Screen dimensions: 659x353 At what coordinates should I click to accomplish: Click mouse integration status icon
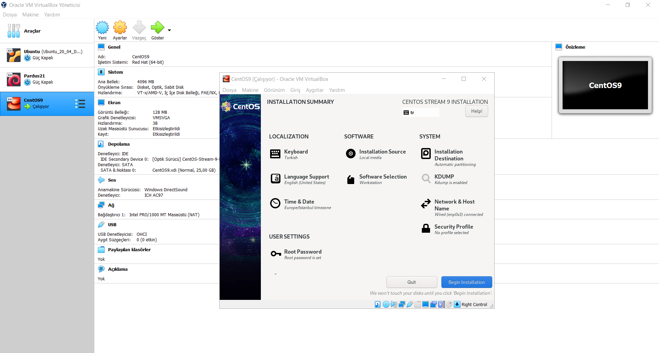[449, 304]
